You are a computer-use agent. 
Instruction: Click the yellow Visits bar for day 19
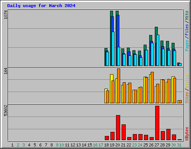[x=112, y=89]
